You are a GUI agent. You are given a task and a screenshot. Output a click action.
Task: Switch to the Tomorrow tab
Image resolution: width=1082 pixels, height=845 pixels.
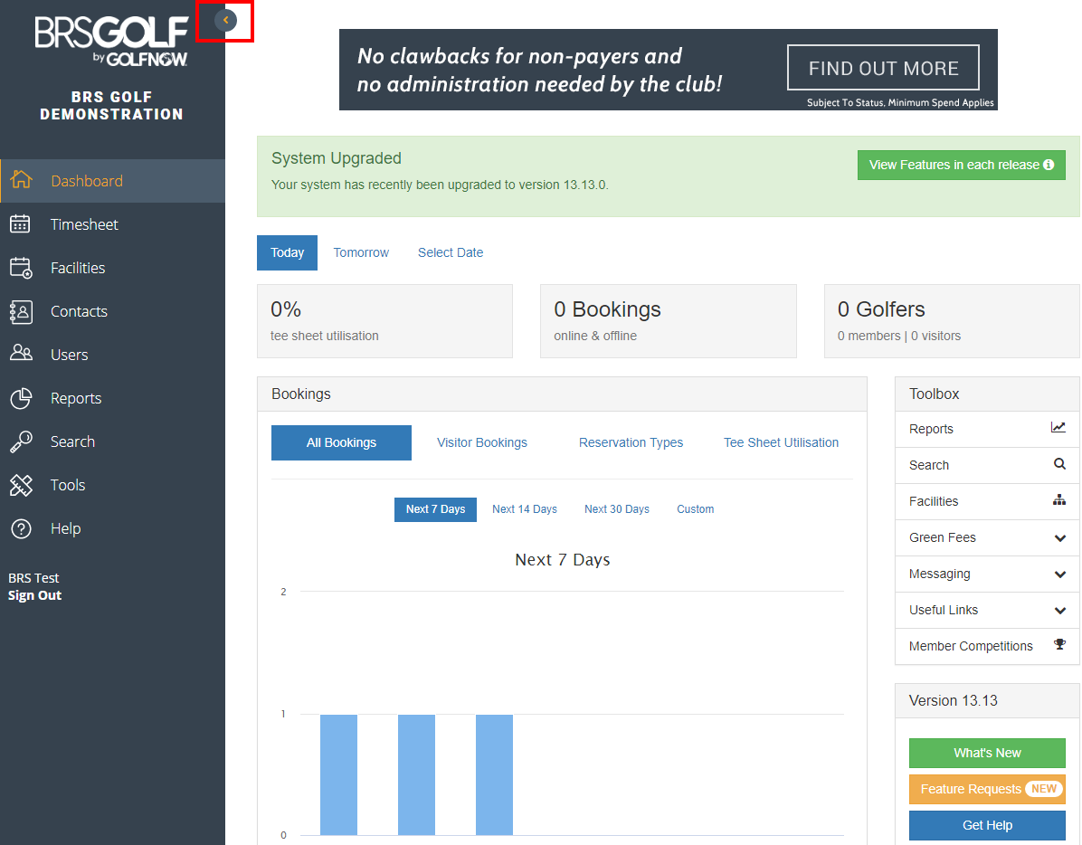(361, 252)
